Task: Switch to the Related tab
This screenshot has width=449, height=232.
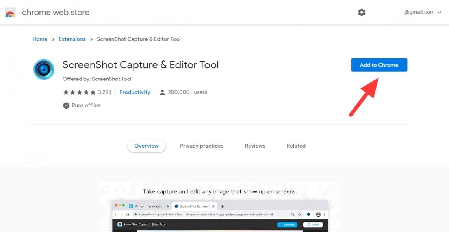Action: click(x=296, y=146)
